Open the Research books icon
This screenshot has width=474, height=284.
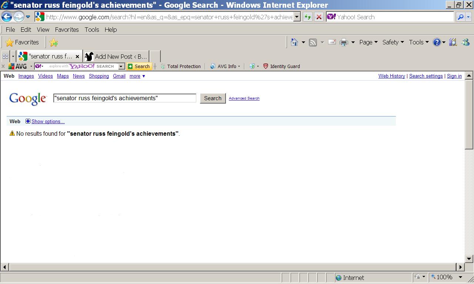[453, 42]
